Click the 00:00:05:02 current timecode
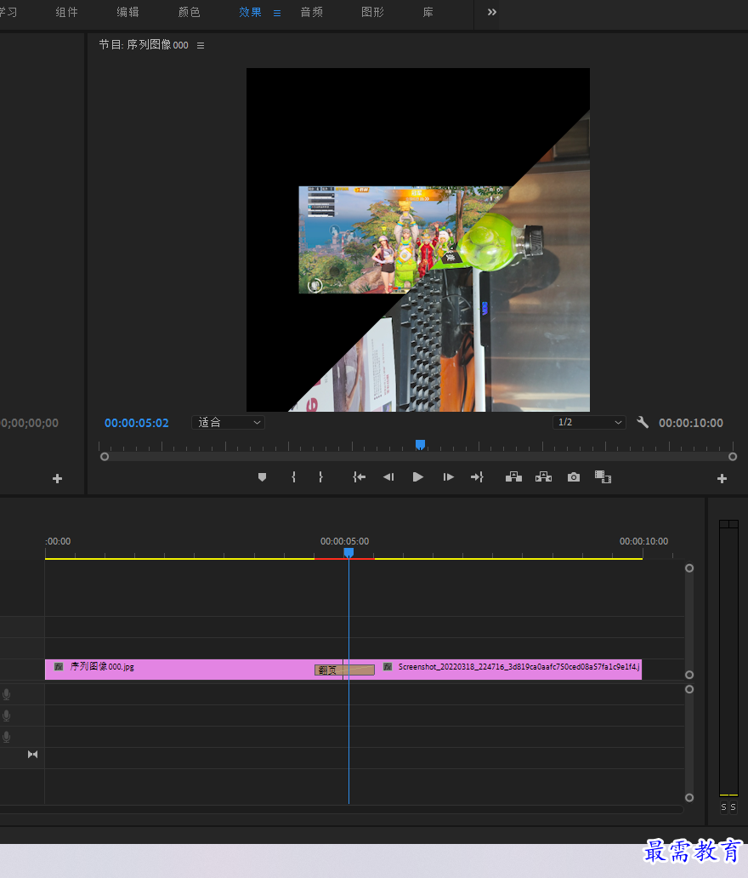 click(137, 424)
